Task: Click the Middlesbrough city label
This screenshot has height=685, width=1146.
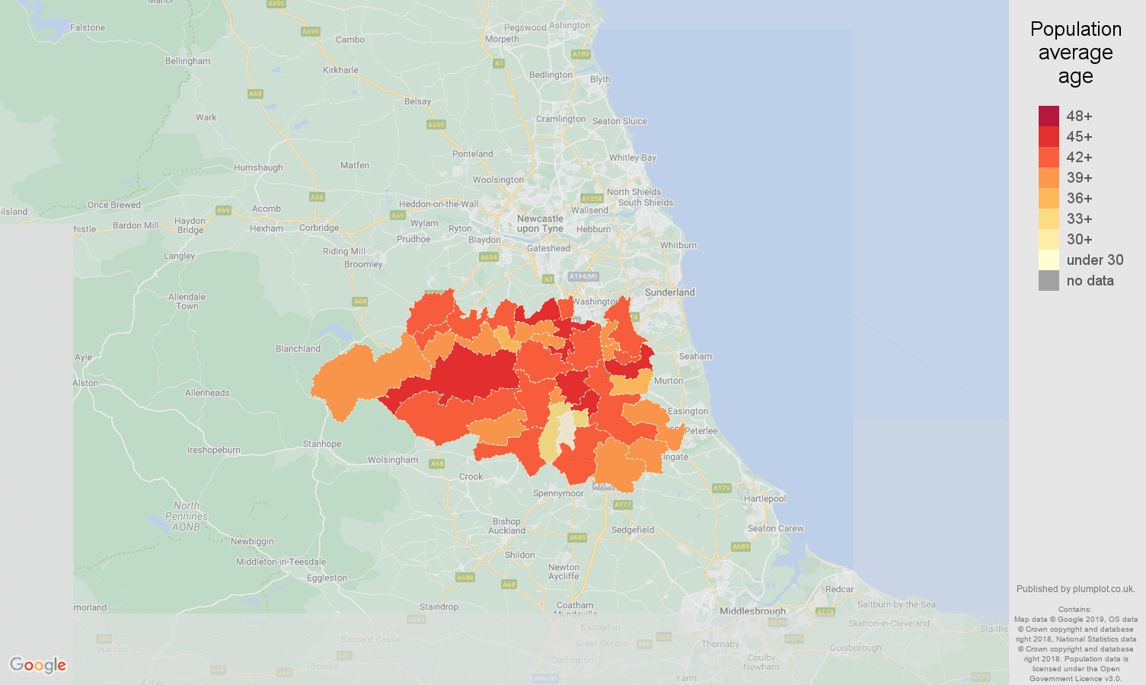Action: (752, 611)
